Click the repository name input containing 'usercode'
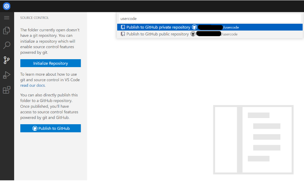 tap(210, 18)
